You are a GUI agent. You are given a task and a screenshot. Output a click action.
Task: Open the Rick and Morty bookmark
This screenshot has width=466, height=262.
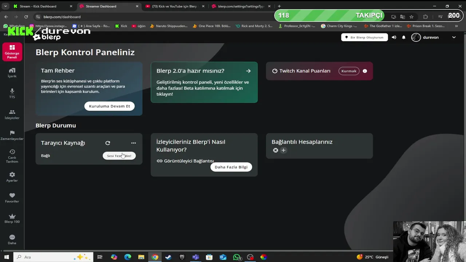(x=254, y=26)
